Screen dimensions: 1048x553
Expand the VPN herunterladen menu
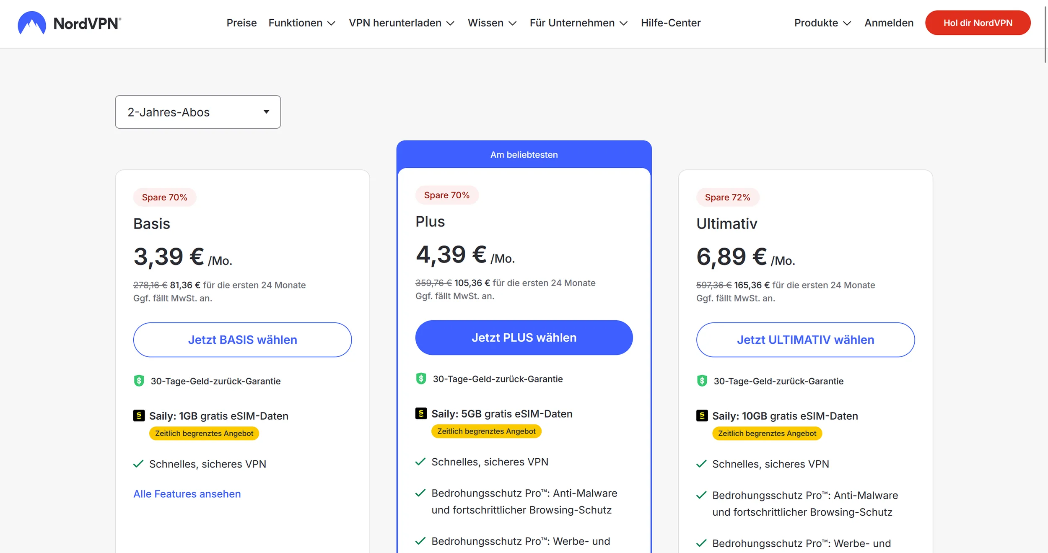402,23
